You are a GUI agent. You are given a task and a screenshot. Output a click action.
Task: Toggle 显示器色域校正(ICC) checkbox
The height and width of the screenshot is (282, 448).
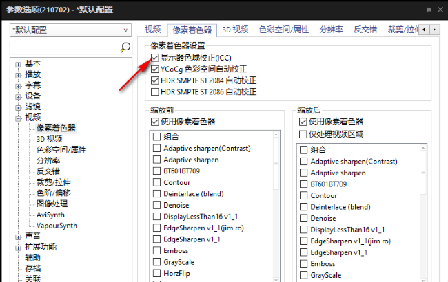pos(155,58)
